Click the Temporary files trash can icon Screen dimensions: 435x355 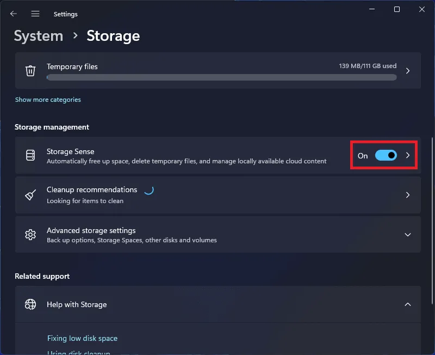tap(30, 71)
